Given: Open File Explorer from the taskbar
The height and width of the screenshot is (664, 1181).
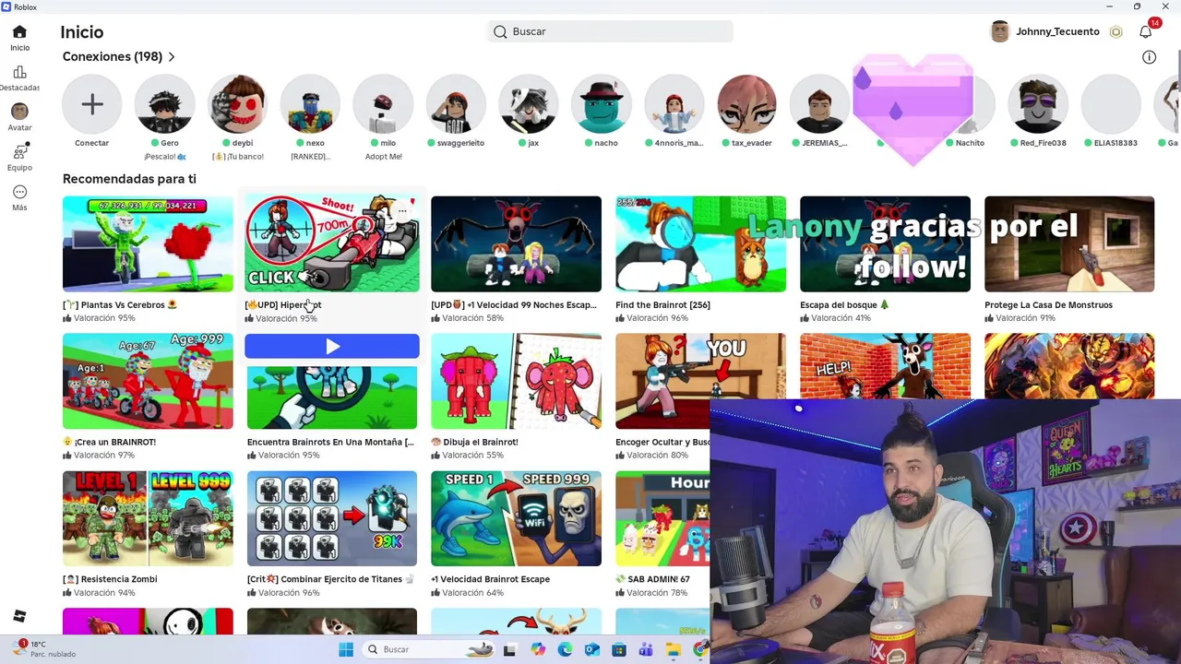Looking at the screenshot, I should tap(673, 649).
